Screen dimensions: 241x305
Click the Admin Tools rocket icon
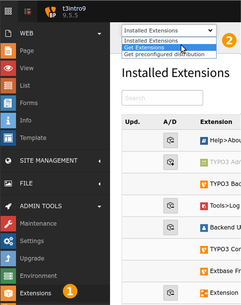(8, 206)
